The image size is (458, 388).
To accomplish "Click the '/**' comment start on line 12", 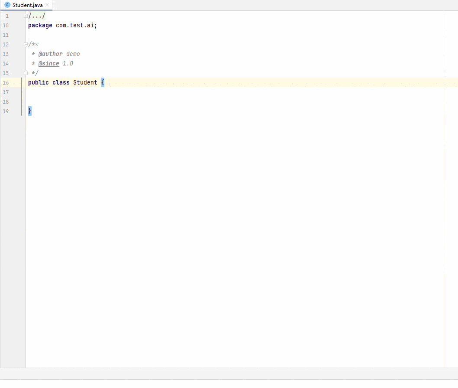I will point(34,45).
